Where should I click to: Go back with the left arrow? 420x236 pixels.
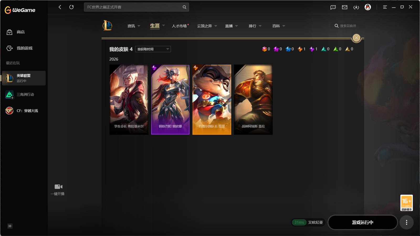(60, 7)
